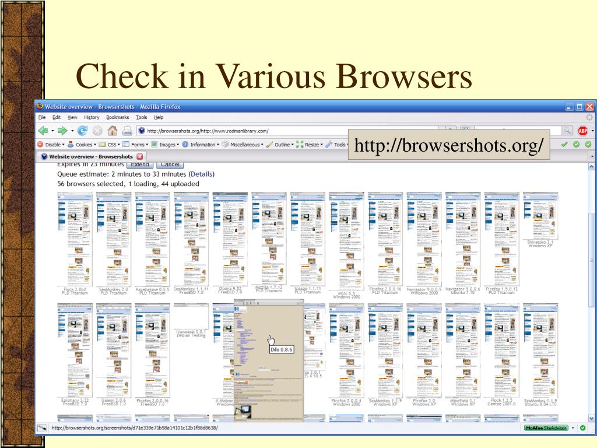Screen dimensions: 597x448
Task: Click the Extend button
Action: 140,164
